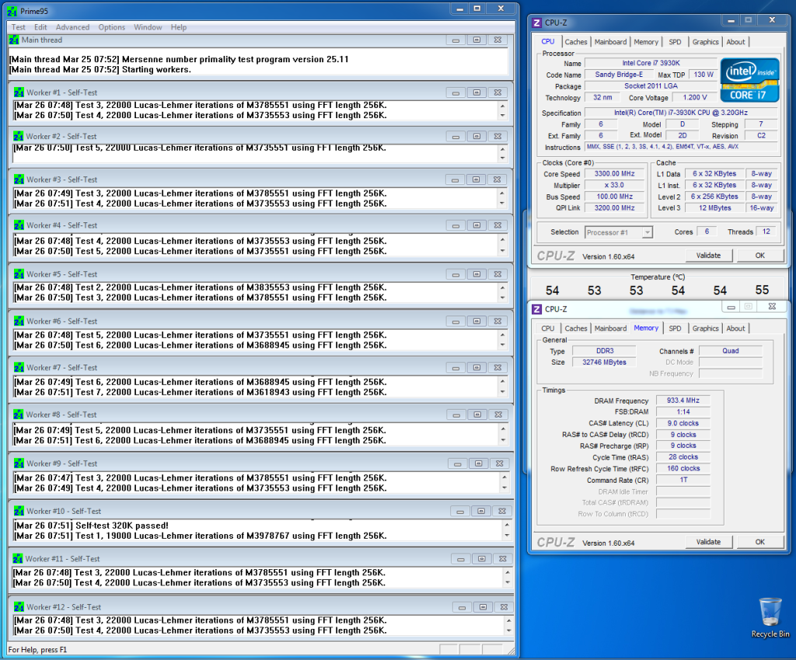
Task: Click the Worker #11 Self-Test window icon
Action: point(18,558)
